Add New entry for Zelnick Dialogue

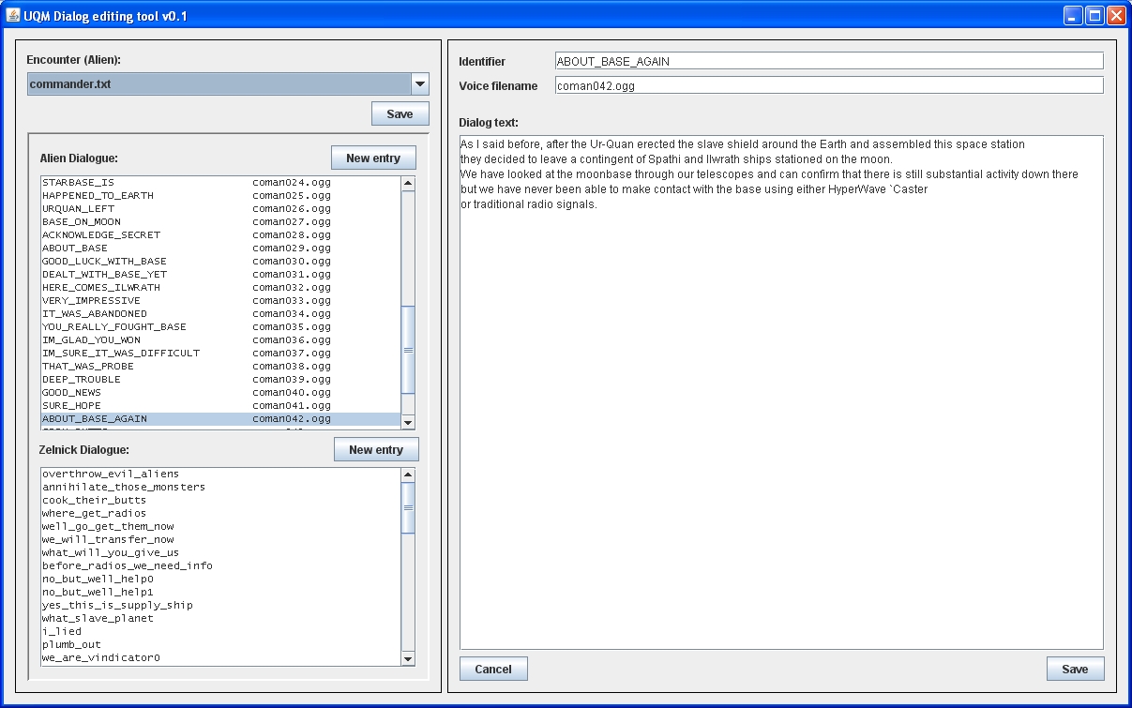point(375,450)
